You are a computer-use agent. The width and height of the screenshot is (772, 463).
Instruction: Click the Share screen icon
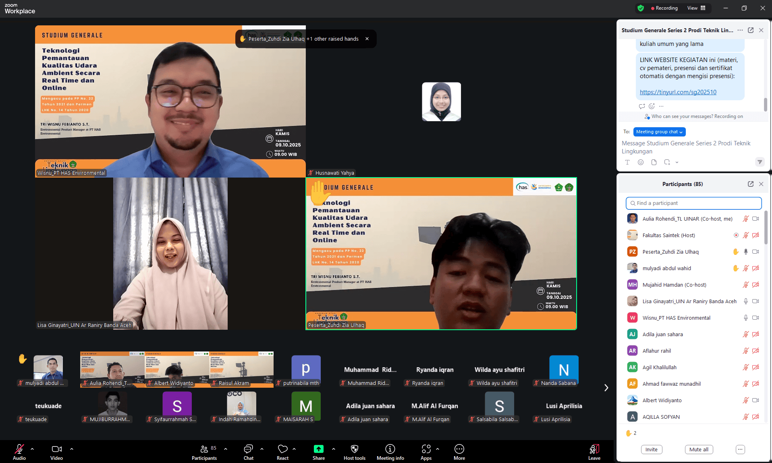(318, 449)
